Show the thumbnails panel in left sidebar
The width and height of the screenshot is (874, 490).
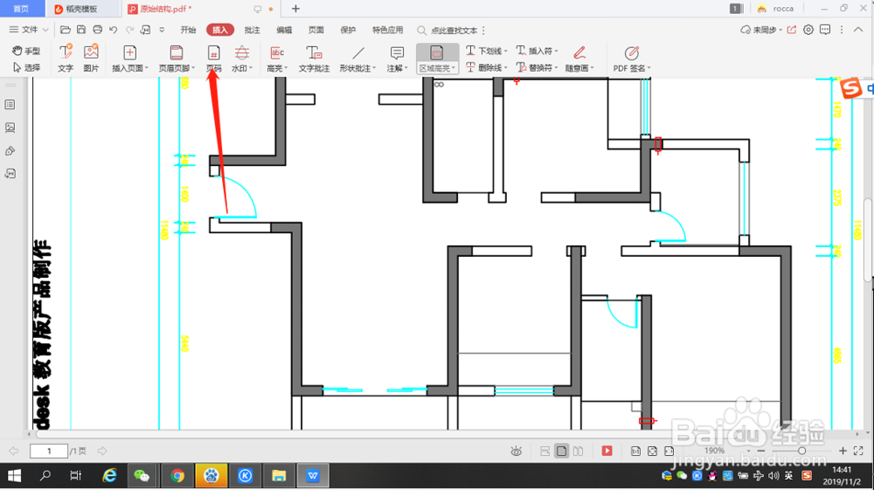tap(10, 105)
